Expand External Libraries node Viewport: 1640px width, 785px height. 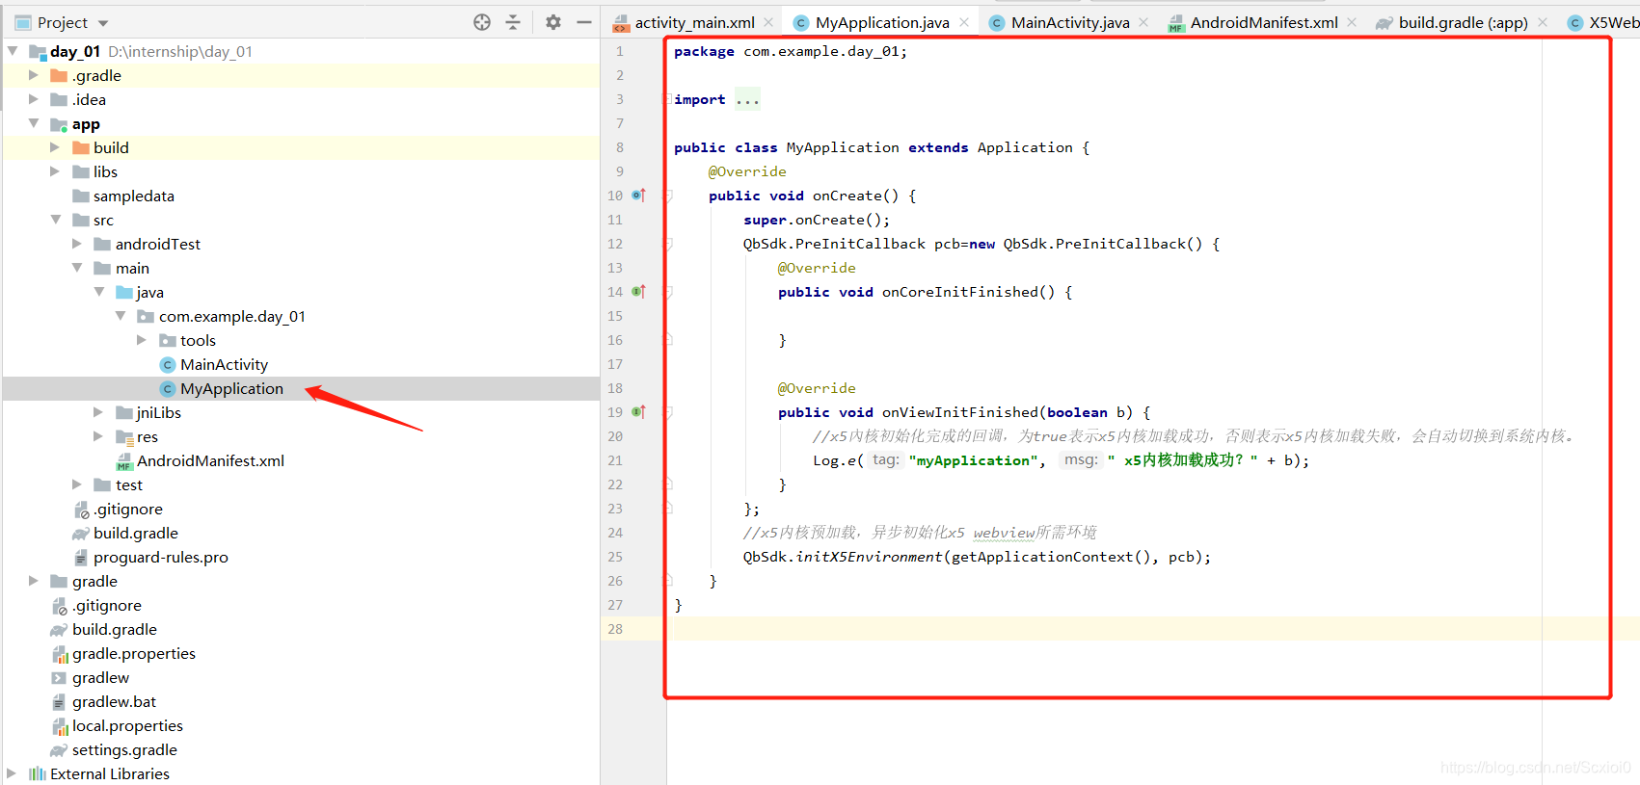tap(13, 773)
